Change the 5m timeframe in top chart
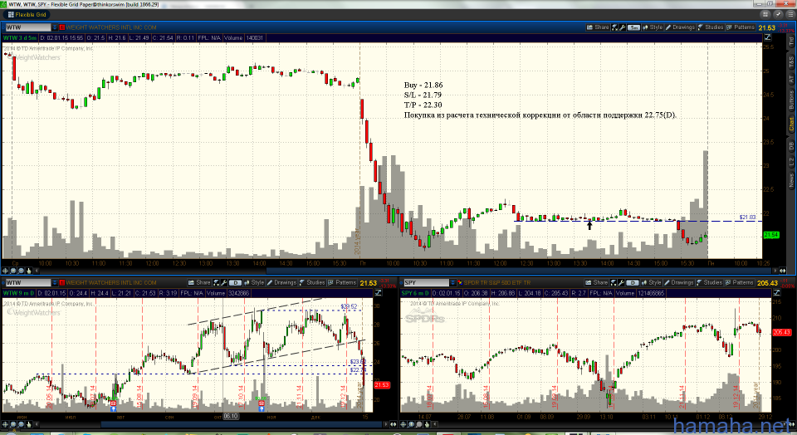The image size is (797, 435). (x=633, y=27)
